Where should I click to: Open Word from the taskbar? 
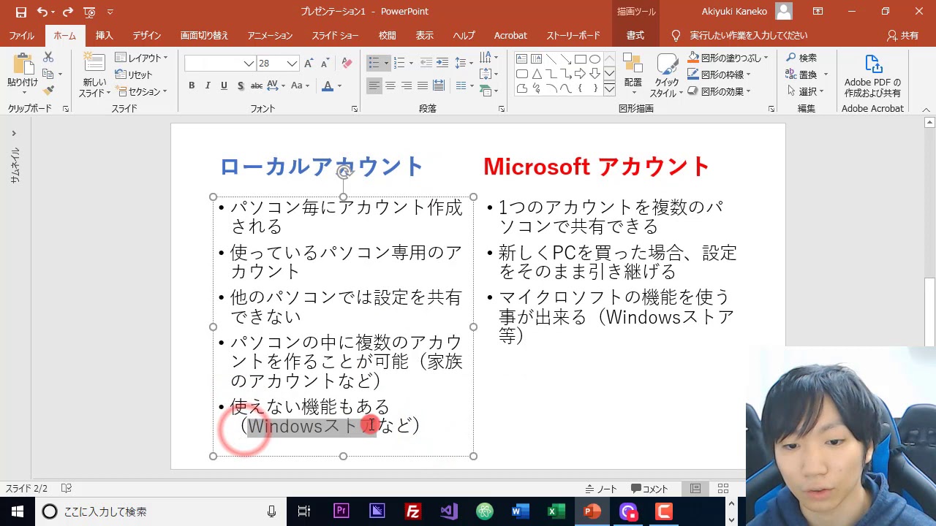click(521, 511)
